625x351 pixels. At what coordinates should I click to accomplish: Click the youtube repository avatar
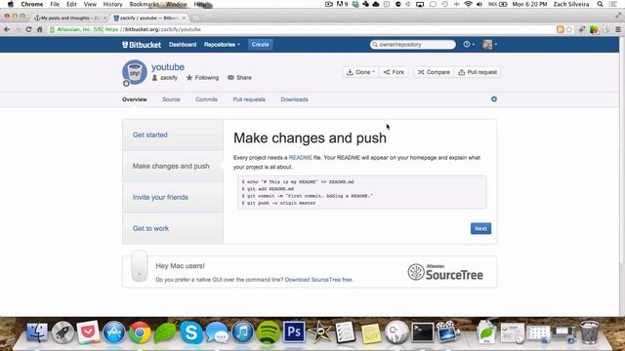pos(135,72)
